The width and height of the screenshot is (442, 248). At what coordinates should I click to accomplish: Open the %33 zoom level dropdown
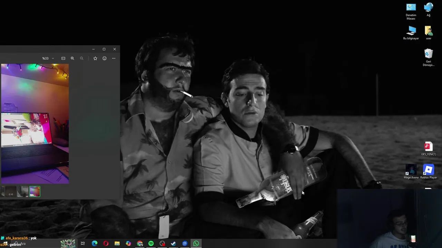pyautogui.click(x=48, y=59)
